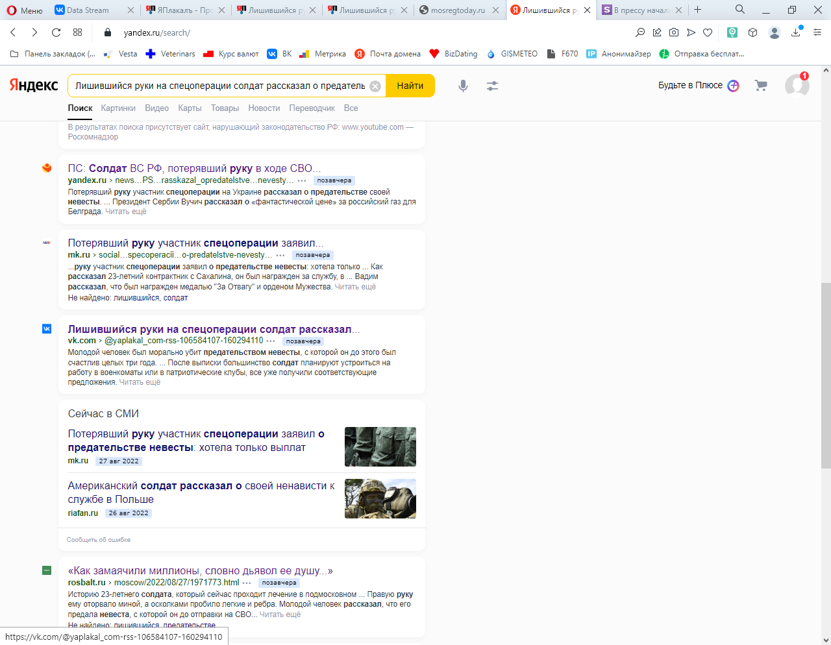Switch to the mosregtoday.ru tab
The image size is (831, 645).
(460, 10)
